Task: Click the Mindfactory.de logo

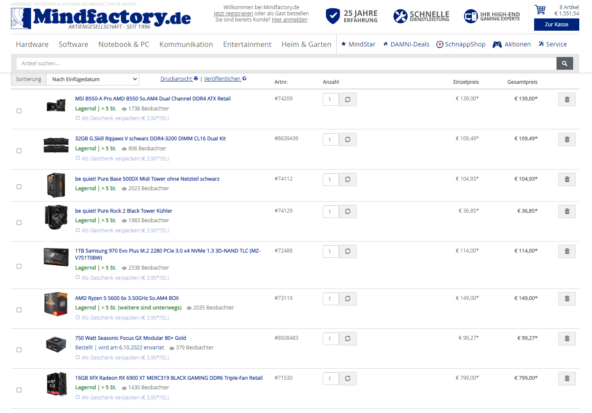Action: (x=101, y=18)
